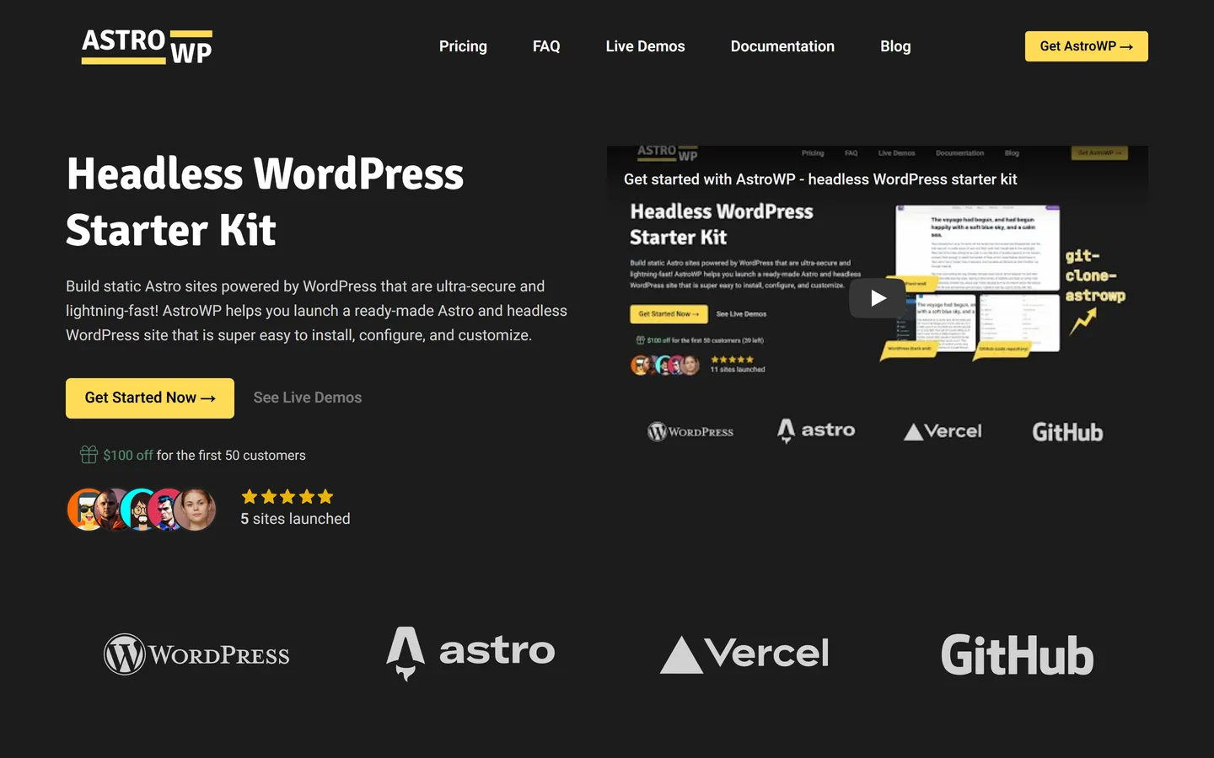Screen dimensions: 1214x758
Task: Visit the Blog from the top nav
Action: pyautogui.click(x=895, y=46)
